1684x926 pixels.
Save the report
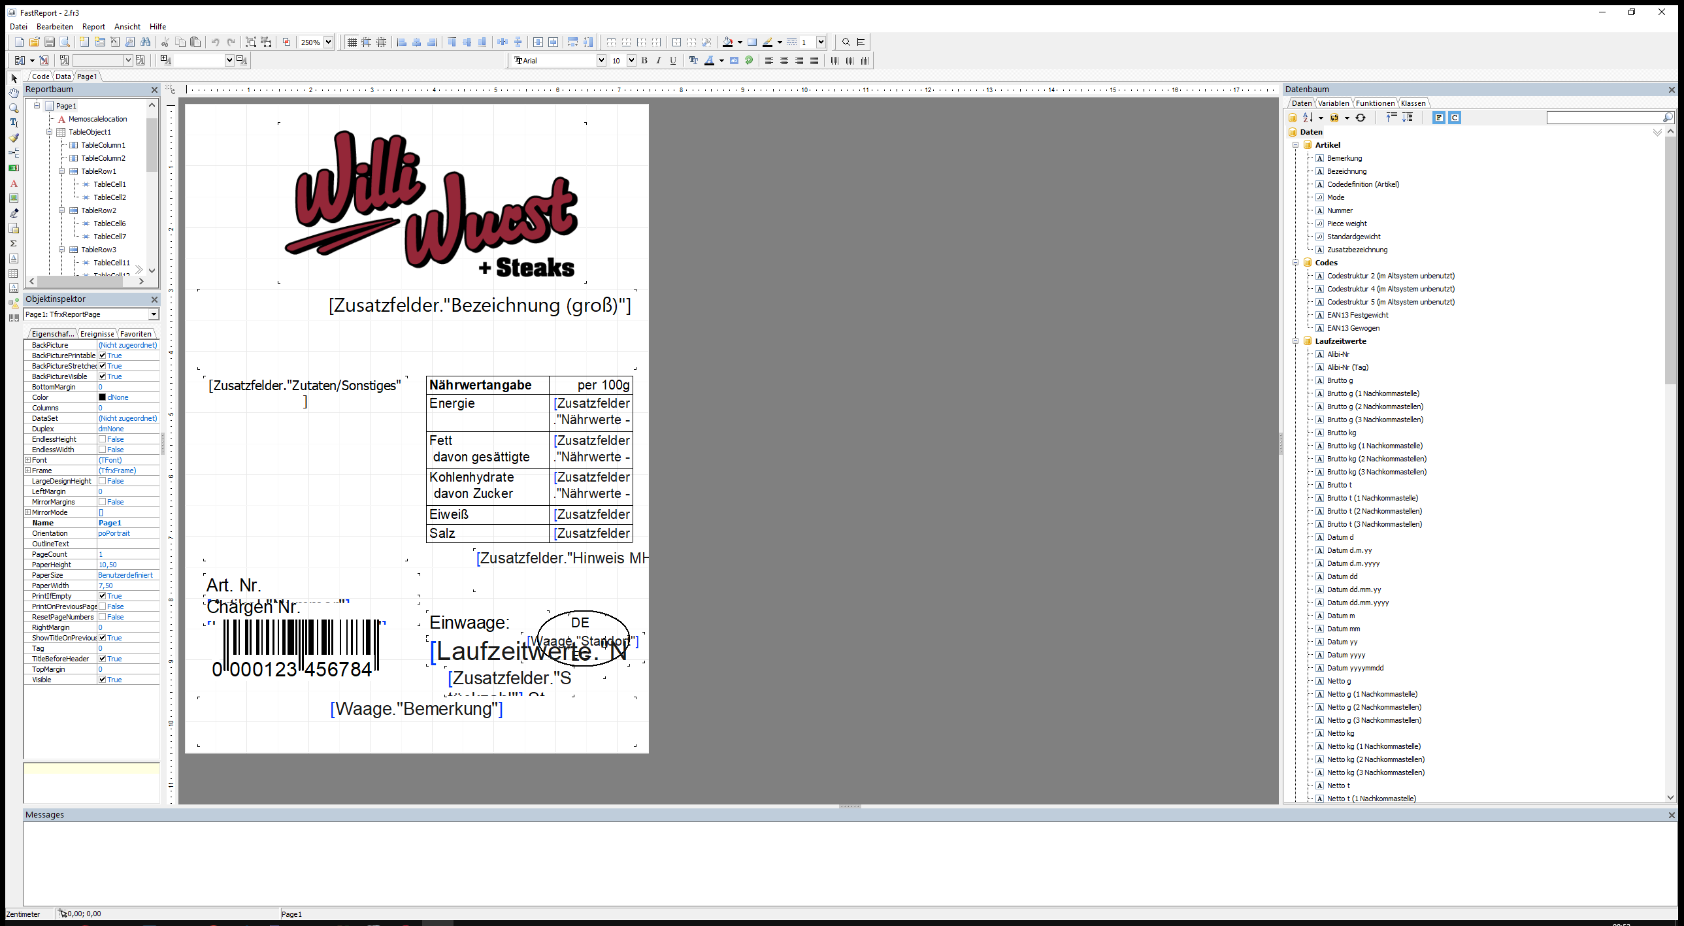point(49,42)
